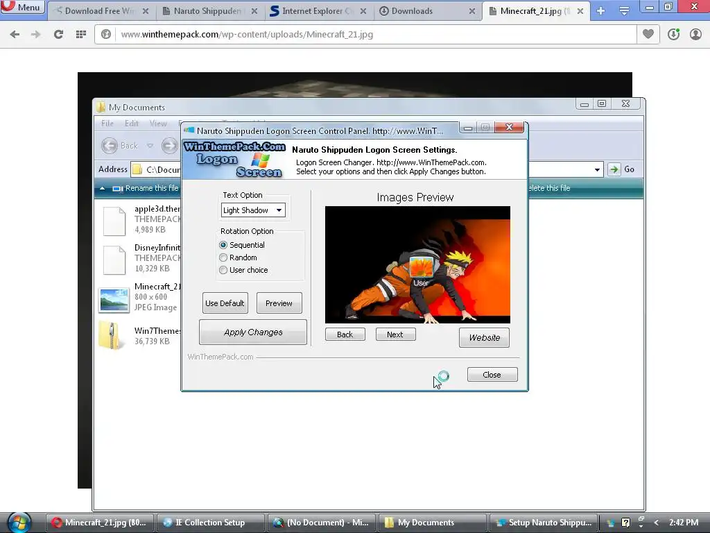Go back in browser history
The width and height of the screenshot is (710, 533).
[15, 34]
